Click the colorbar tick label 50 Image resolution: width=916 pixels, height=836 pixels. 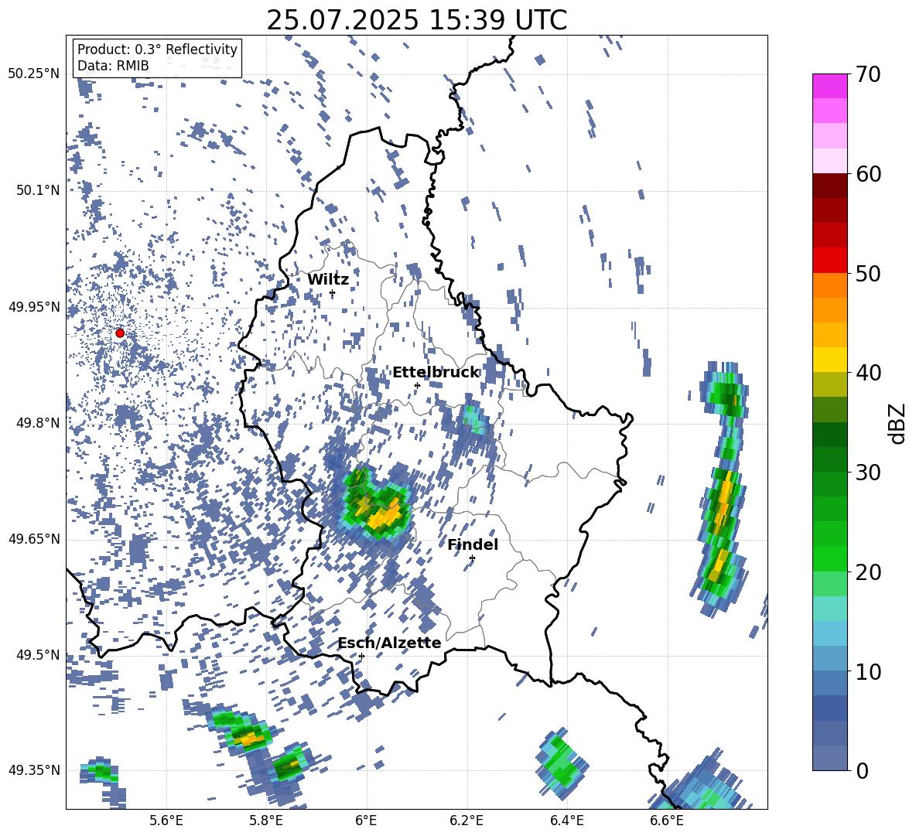point(868,273)
